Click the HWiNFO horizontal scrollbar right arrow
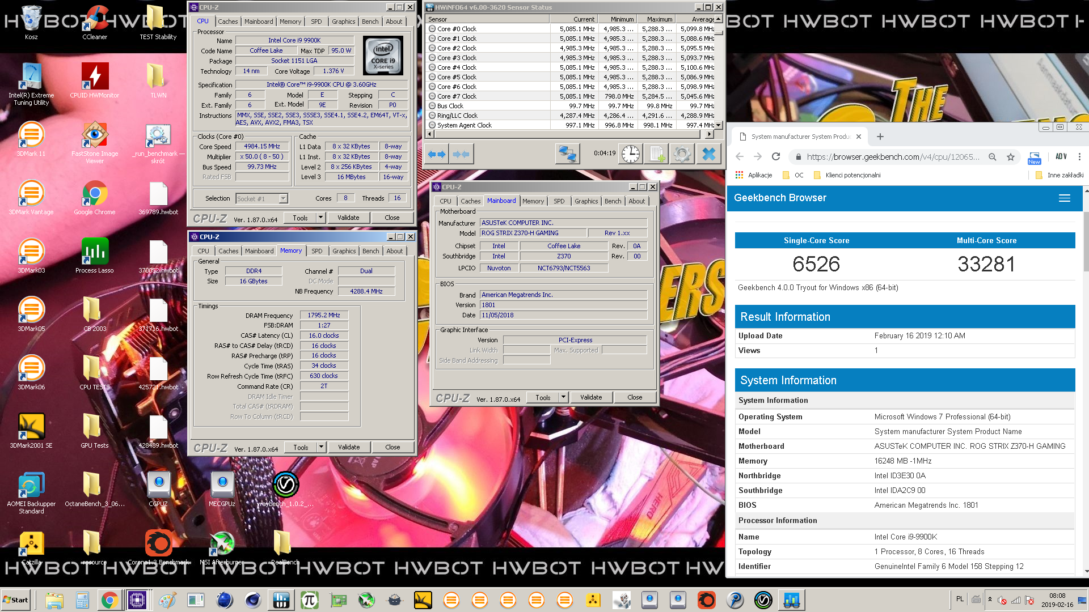 click(x=709, y=134)
